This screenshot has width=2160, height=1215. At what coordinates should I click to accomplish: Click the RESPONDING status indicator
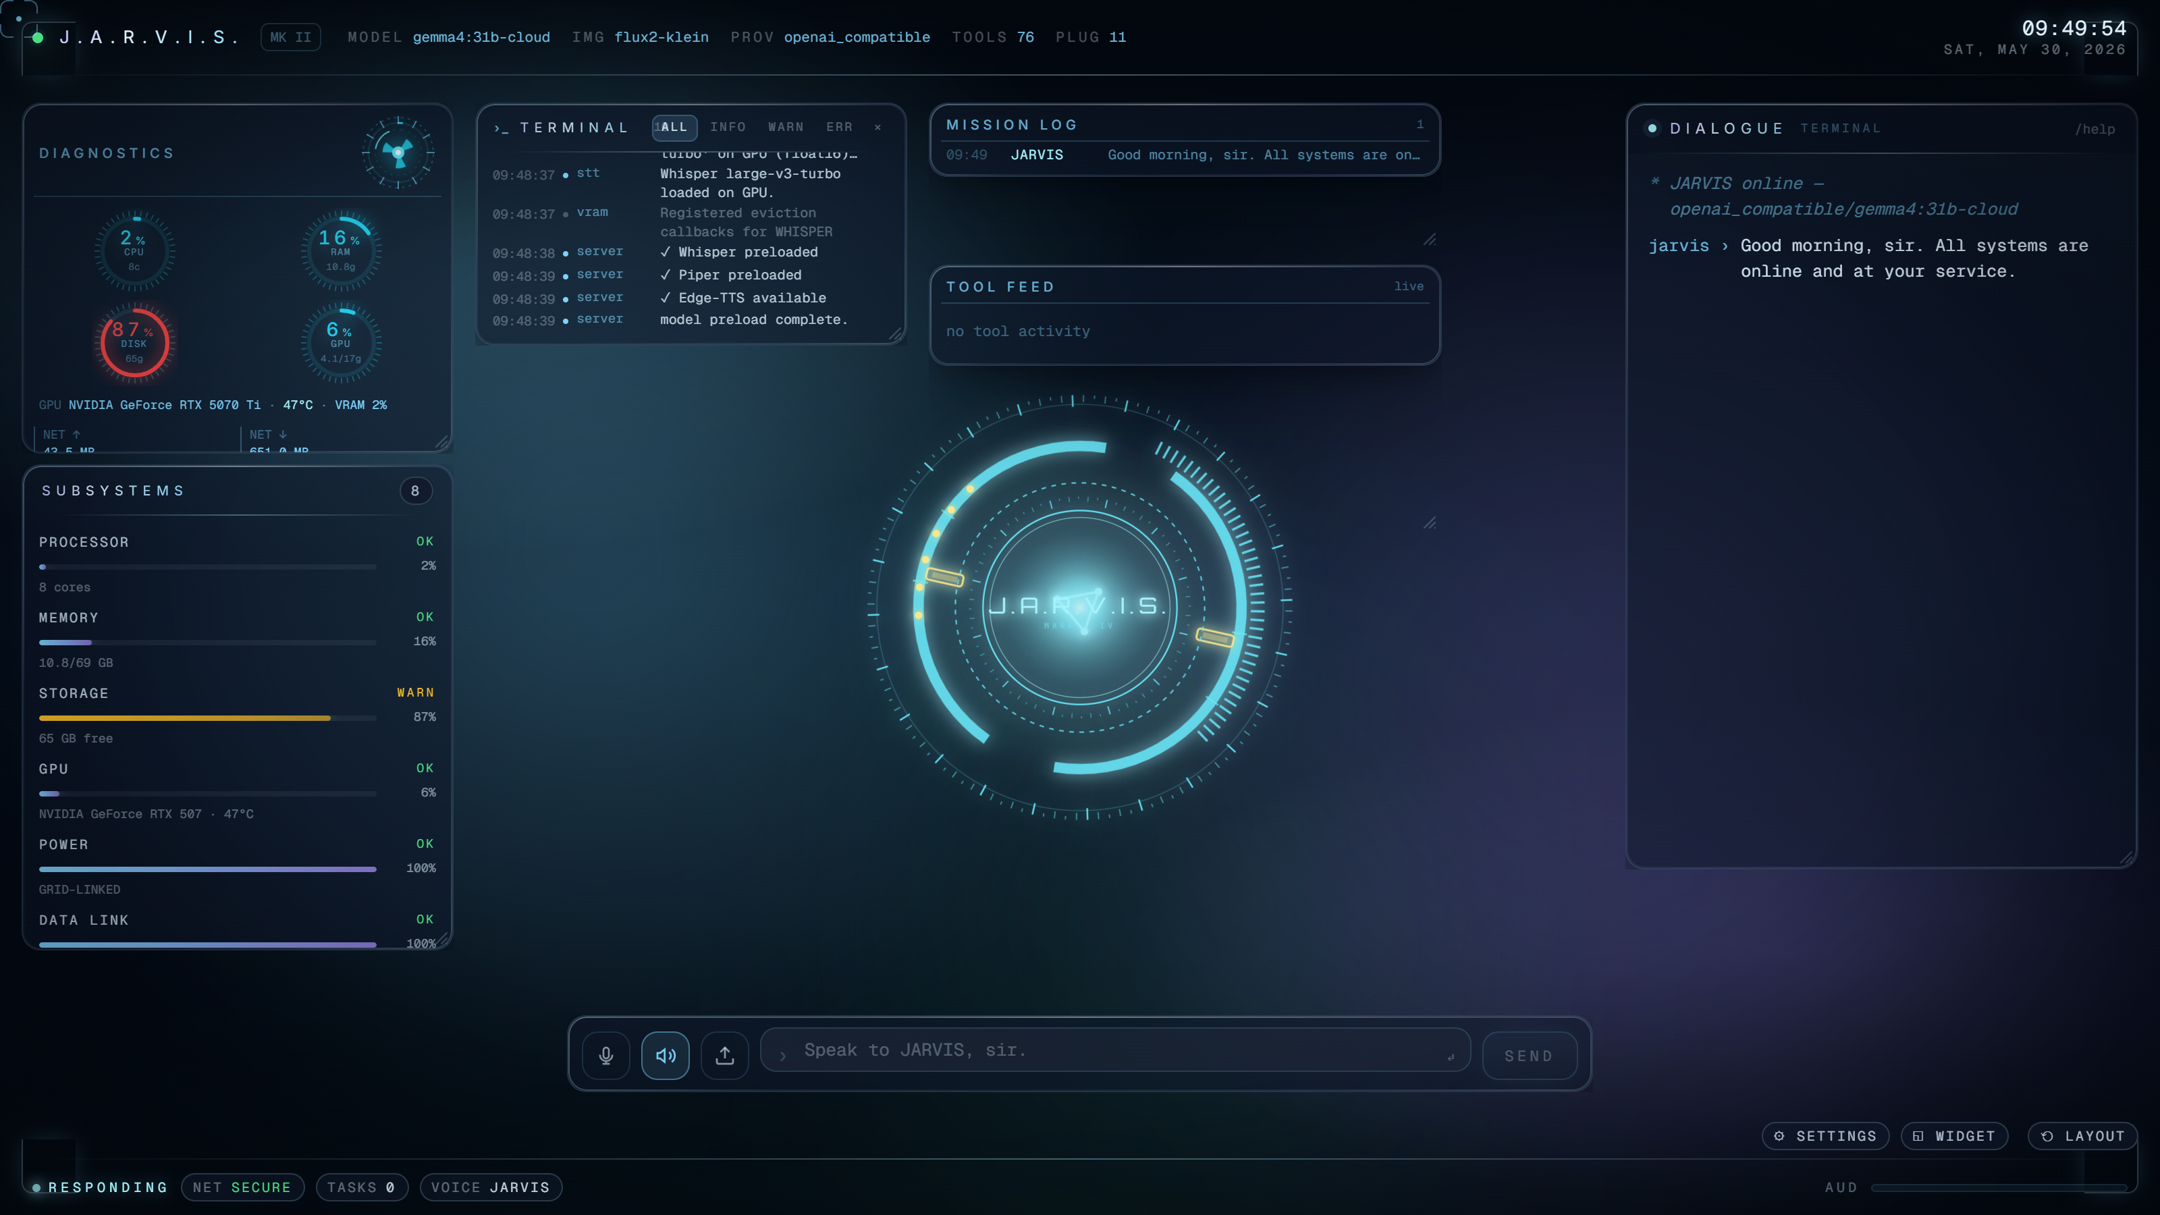100,1187
